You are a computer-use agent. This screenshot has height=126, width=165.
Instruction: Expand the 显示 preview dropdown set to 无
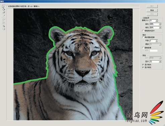pos(155,61)
